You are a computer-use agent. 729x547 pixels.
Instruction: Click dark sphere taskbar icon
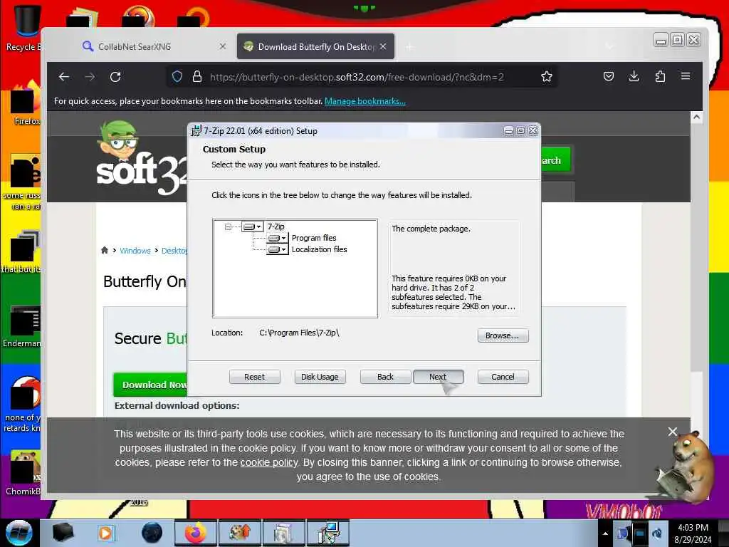tap(152, 533)
